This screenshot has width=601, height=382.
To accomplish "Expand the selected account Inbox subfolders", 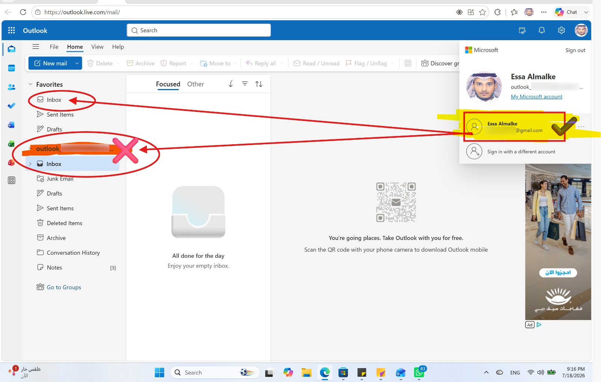I will [x=30, y=164].
